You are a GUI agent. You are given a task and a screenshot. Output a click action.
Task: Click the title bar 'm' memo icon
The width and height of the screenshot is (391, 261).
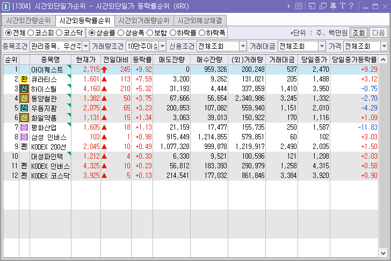(299, 6)
